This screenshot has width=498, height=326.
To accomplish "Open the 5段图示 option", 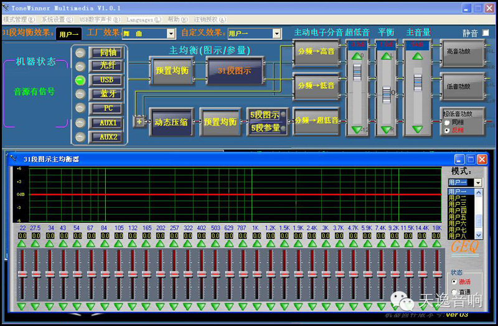I will (x=265, y=115).
